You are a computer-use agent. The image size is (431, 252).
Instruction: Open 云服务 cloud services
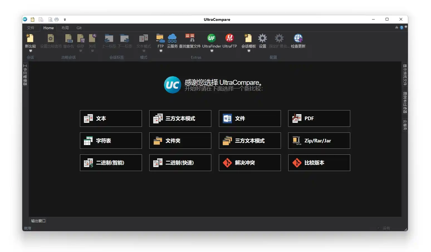tap(172, 41)
